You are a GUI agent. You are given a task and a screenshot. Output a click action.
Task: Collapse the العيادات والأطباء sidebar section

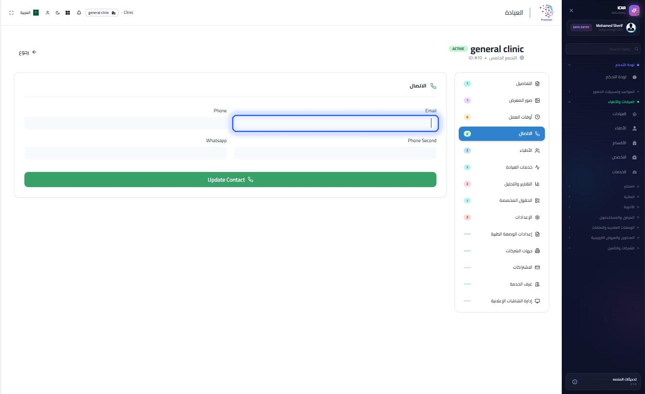click(603, 102)
